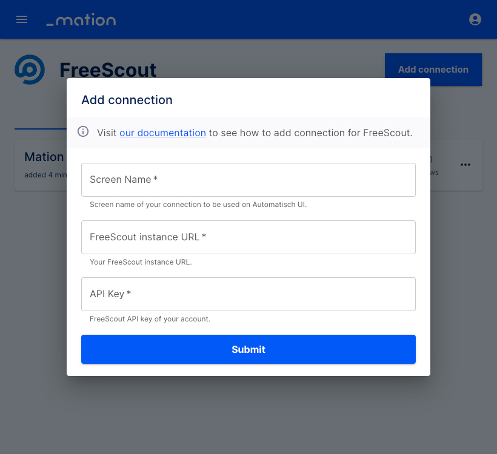Click the Screen name helper text
Screen dimensions: 497x454
click(x=198, y=205)
